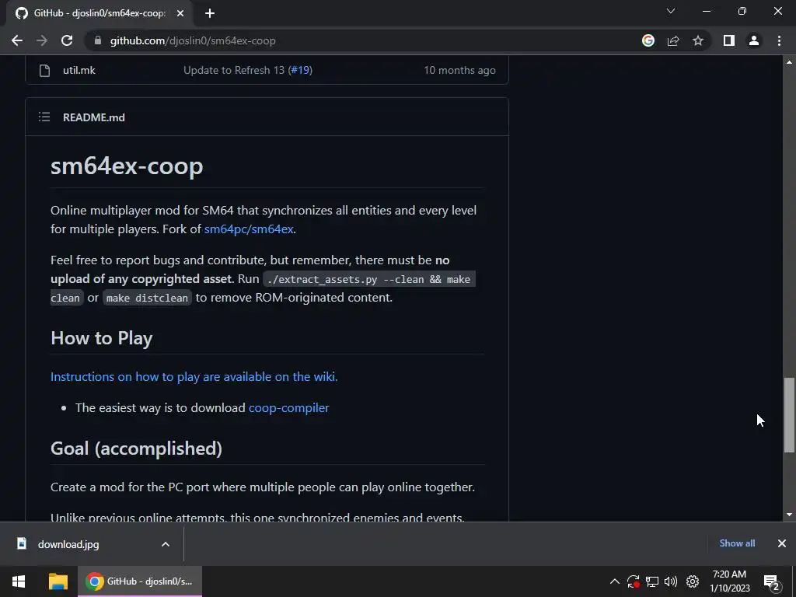The width and height of the screenshot is (796, 597).
Task: Open the Chrome side panel
Action: point(729,40)
